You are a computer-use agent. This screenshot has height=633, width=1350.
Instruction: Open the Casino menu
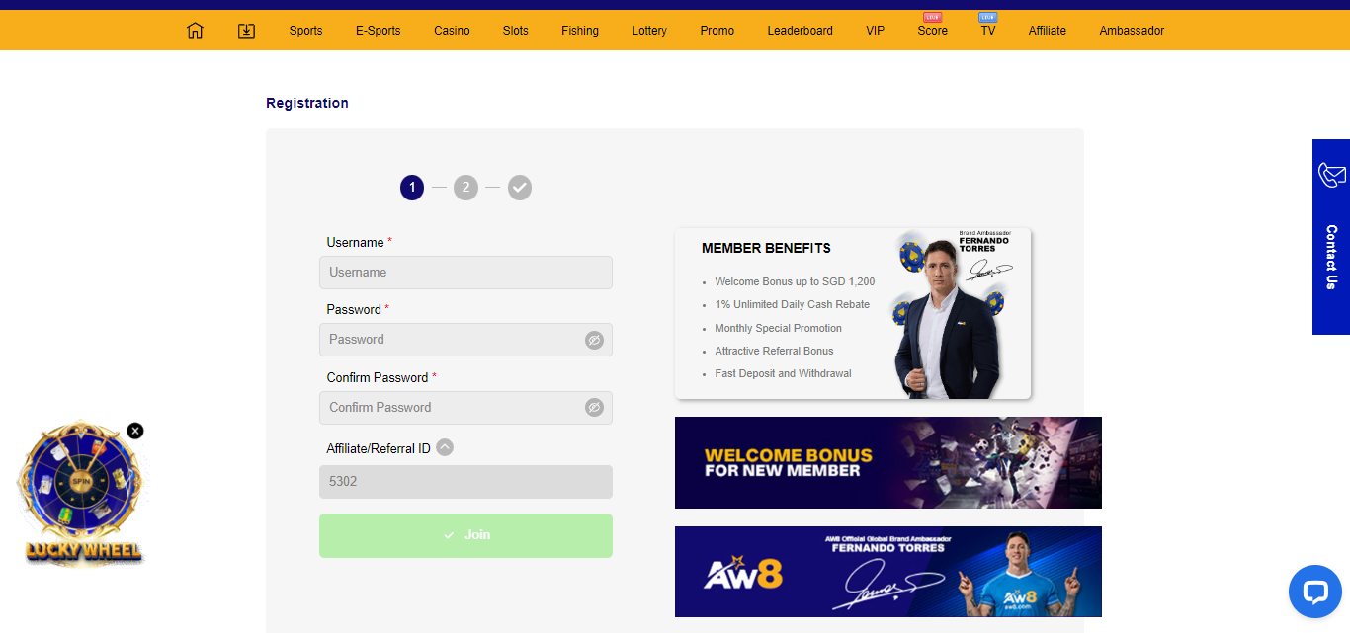[452, 31]
